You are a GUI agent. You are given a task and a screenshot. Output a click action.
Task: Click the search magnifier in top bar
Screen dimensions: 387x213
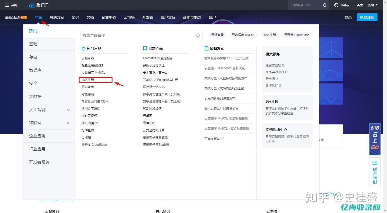point(325,5)
